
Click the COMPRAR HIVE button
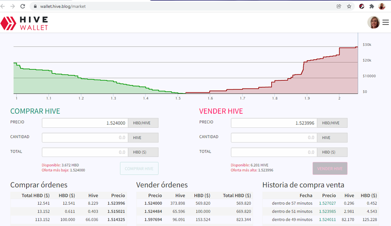(139, 168)
